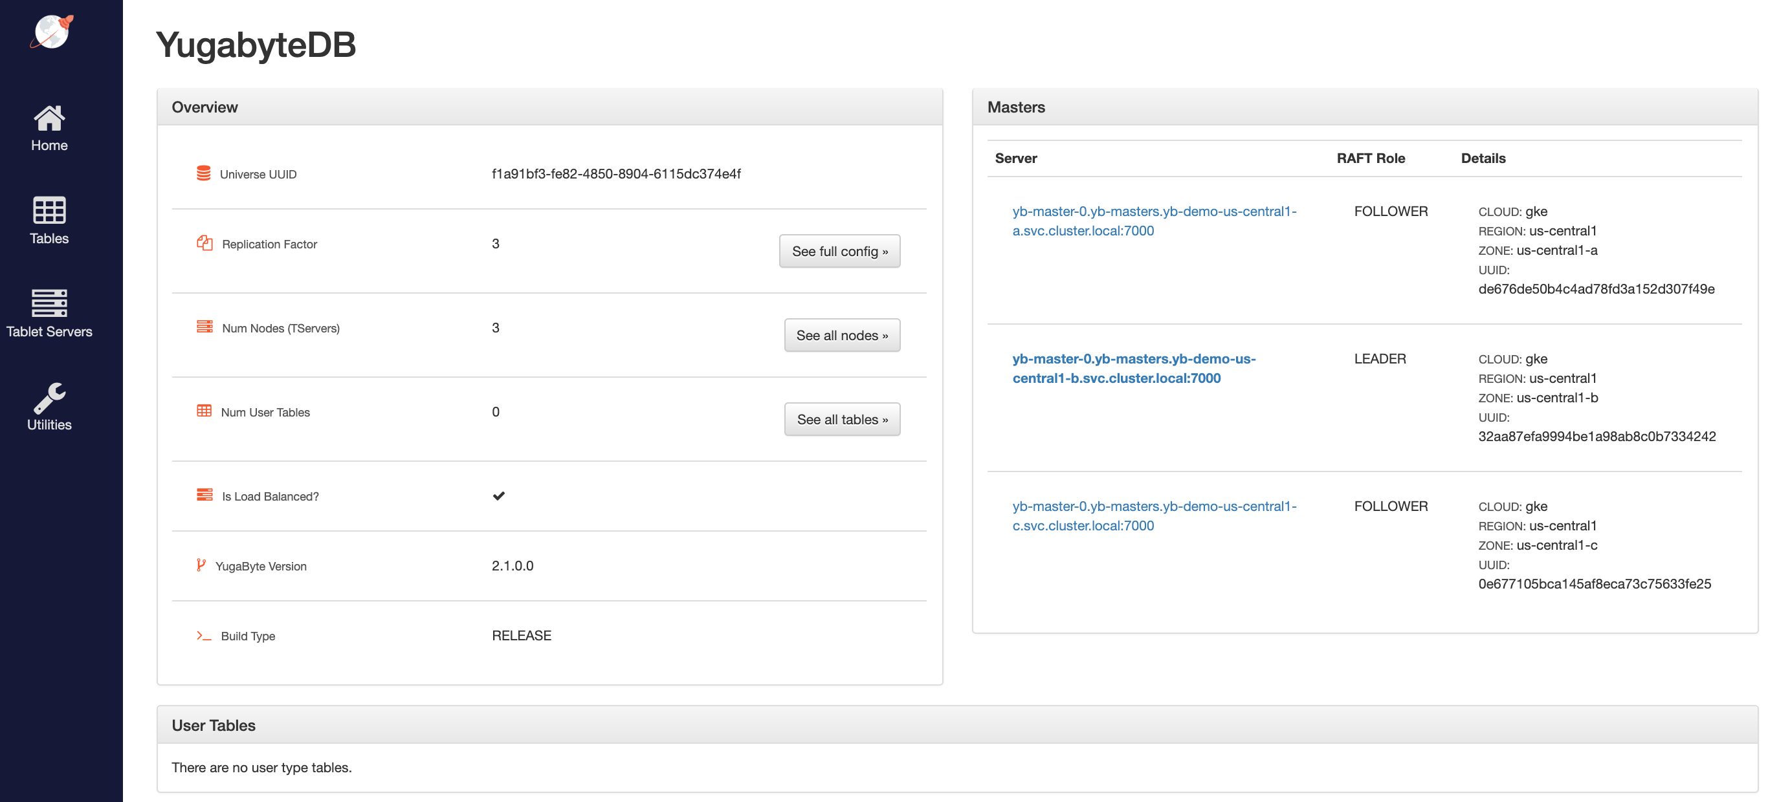This screenshot has height=802, width=1768.
Task: Open the us-central1-a master server link
Action: (x=1154, y=221)
